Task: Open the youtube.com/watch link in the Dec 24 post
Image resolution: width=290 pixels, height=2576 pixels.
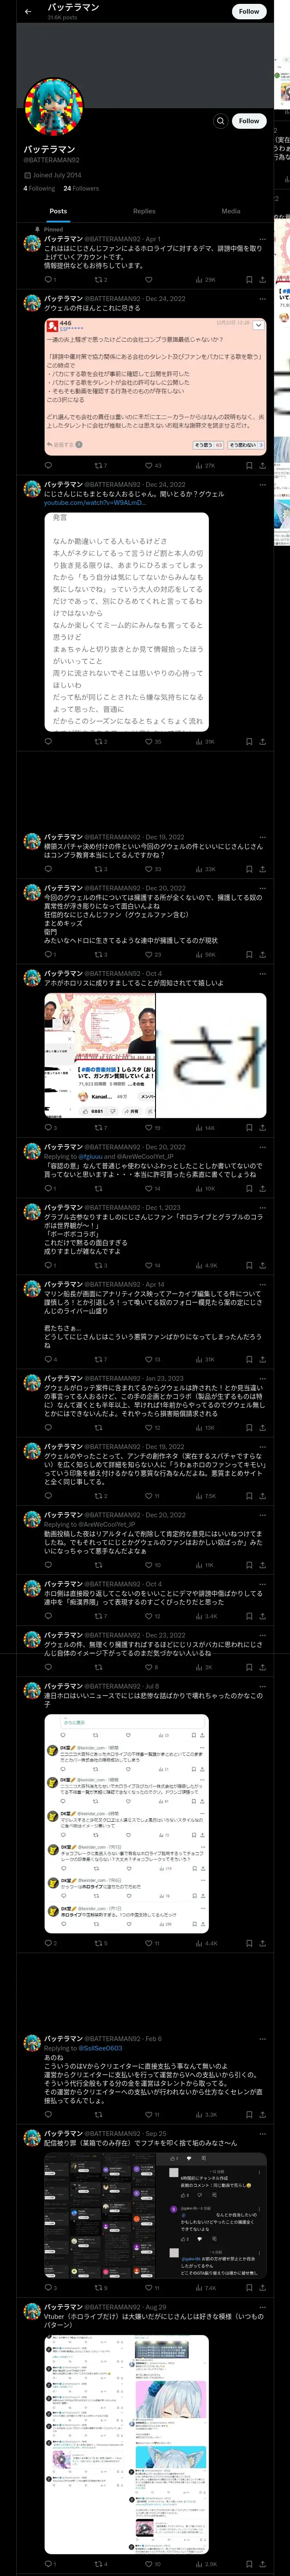Action: [95, 503]
